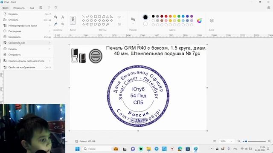Choose Сохранить как in the File menu
273x153 pixels.
(x=27, y=42)
